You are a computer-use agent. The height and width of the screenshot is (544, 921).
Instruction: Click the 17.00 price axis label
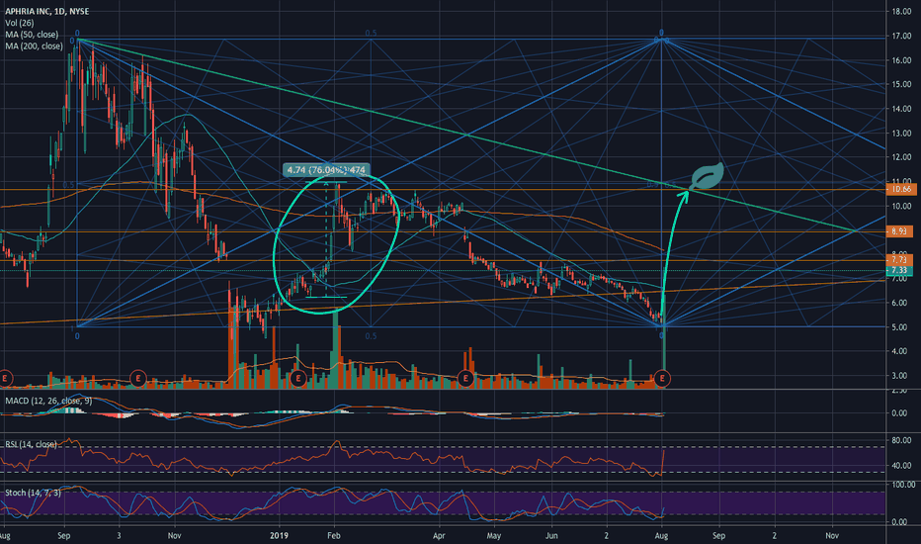[901, 36]
